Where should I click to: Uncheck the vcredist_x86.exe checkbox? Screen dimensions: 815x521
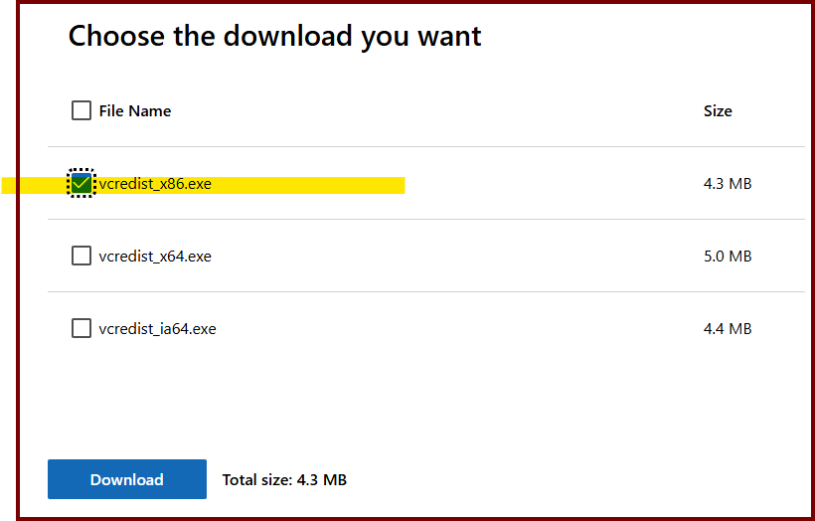point(81,184)
